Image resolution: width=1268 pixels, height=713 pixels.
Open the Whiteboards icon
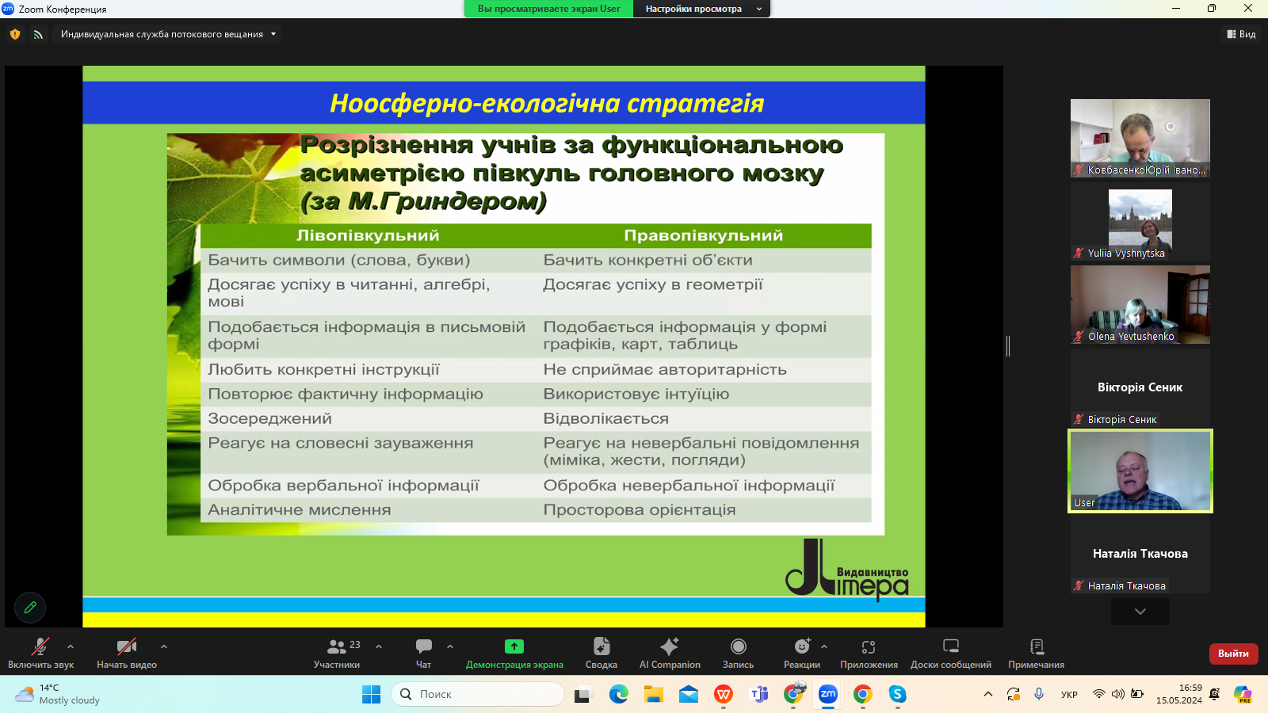point(950,646)
